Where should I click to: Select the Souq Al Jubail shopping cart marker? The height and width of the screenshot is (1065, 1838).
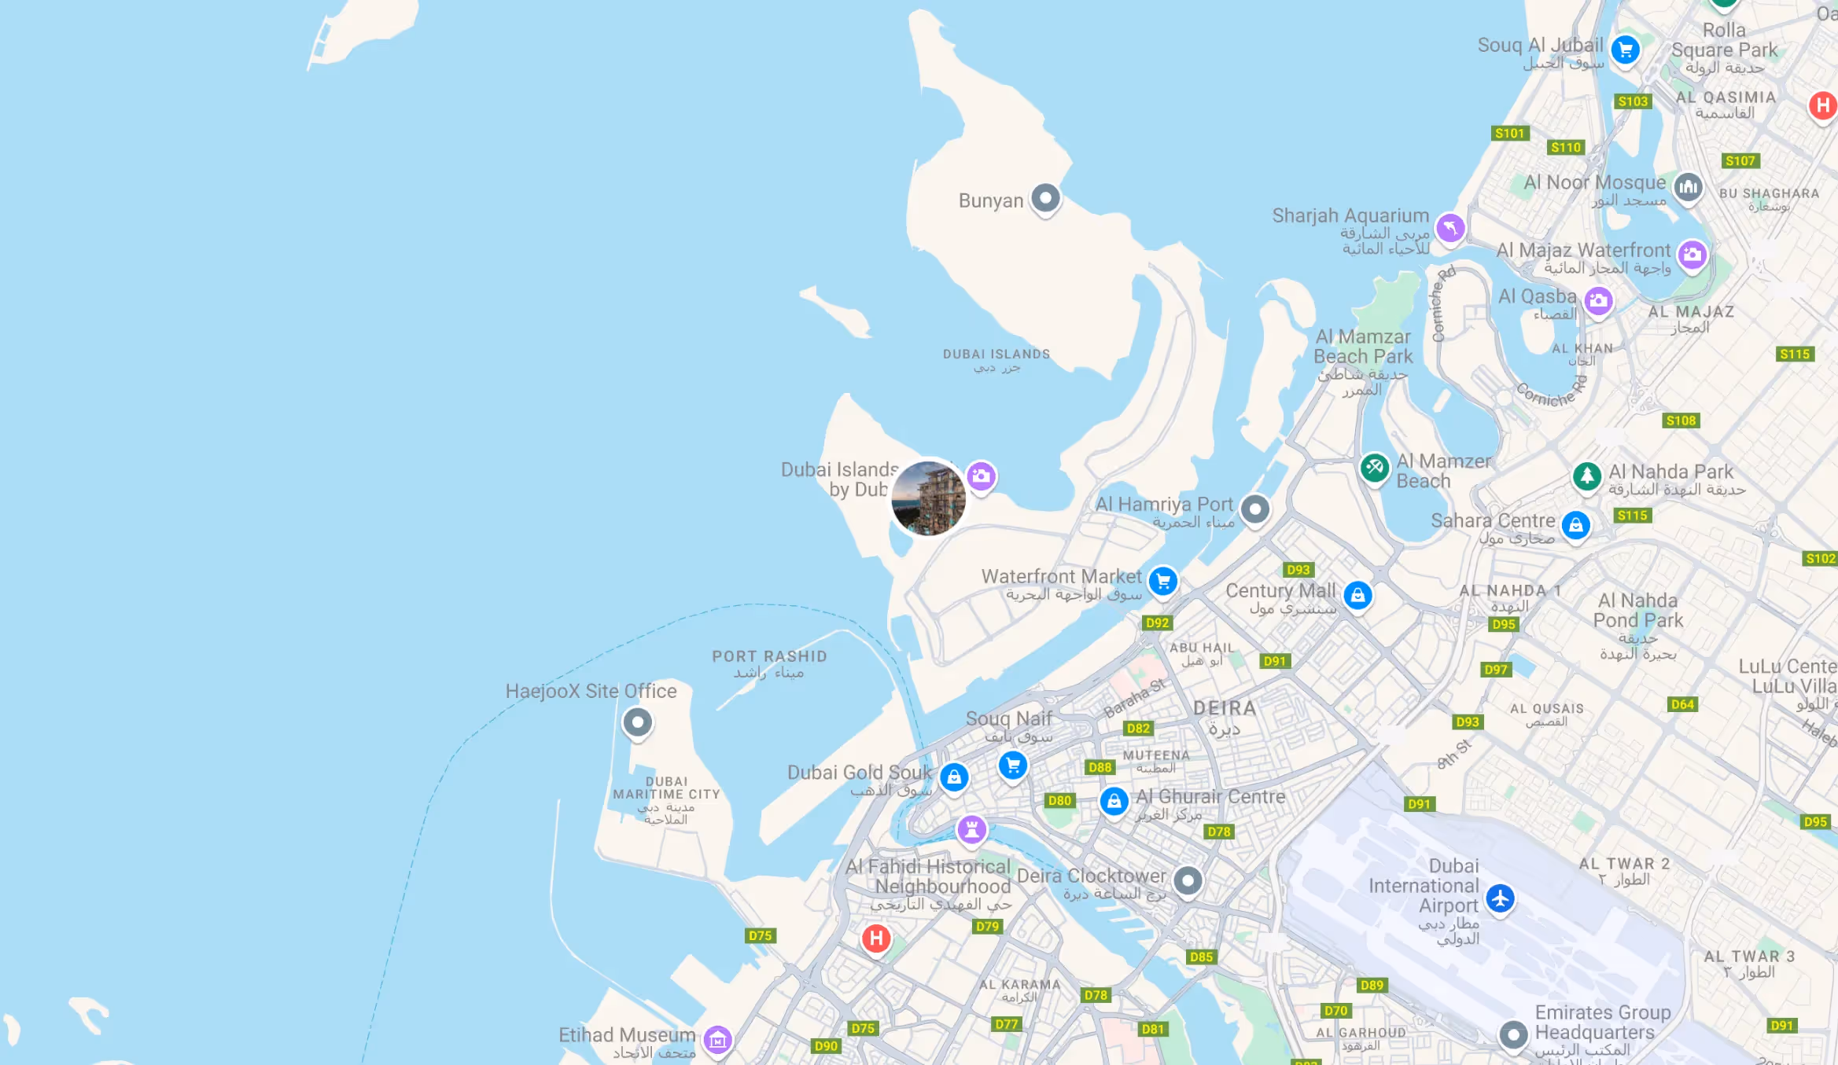[1625, 50]
